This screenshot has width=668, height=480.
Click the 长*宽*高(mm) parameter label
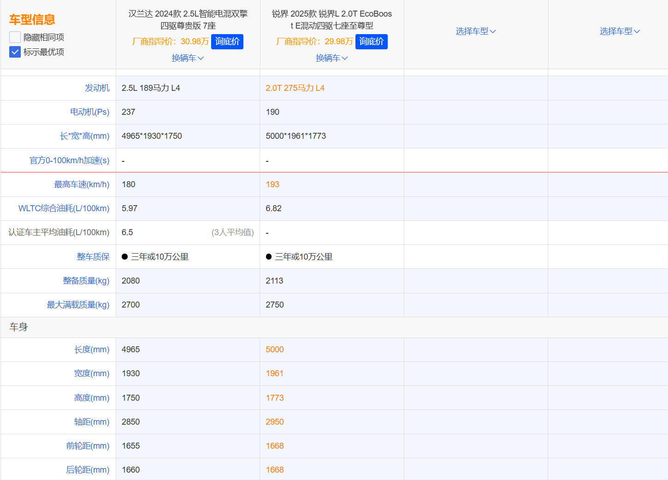(x=85, y=136)
